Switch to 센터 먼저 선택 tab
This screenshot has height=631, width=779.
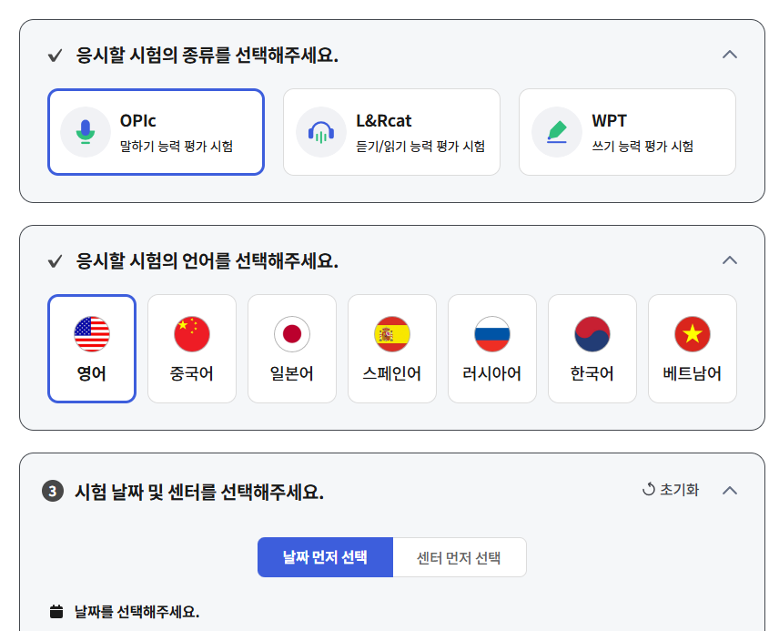coord(459,557)
